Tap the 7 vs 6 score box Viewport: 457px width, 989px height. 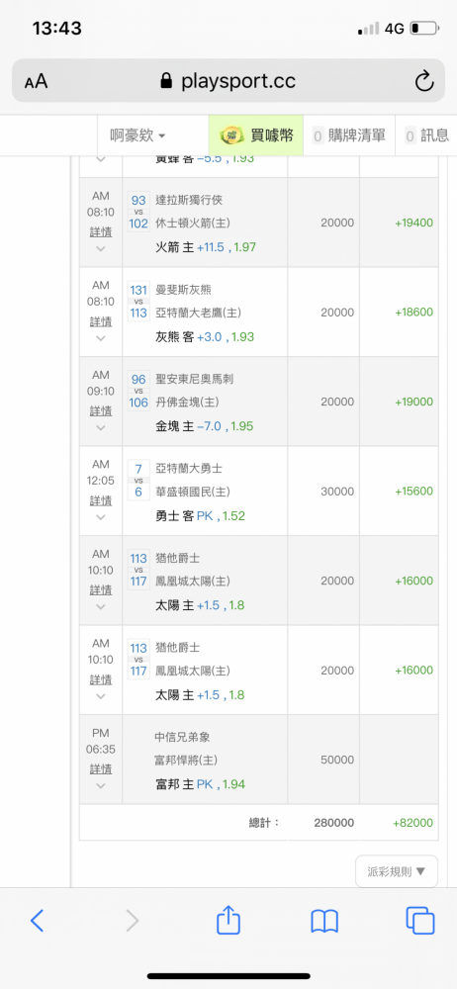138,481
